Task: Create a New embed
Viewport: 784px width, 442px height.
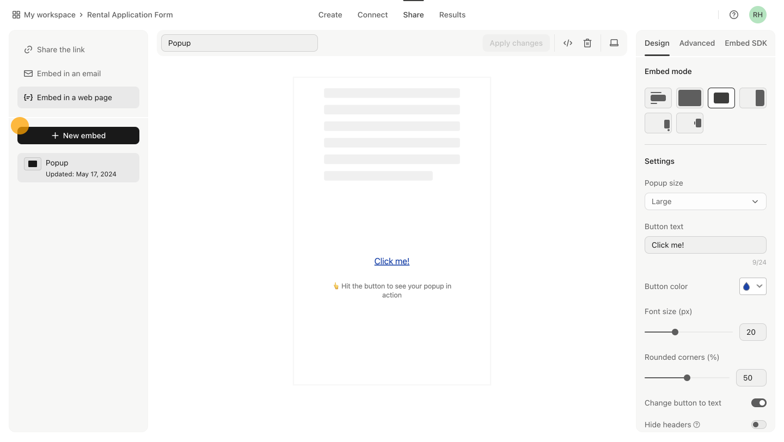Action: point(78,135)
